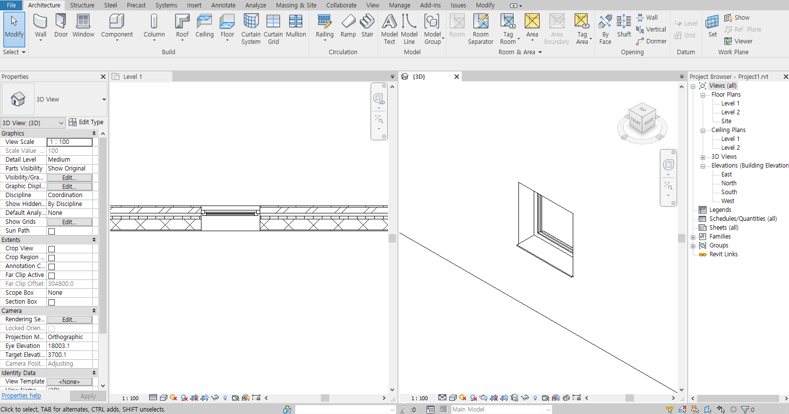Image resolution: width=789 pixels, height=414 pixels.
Task: Click the View Scale 1 : 100 field
Action: (70, 142)
